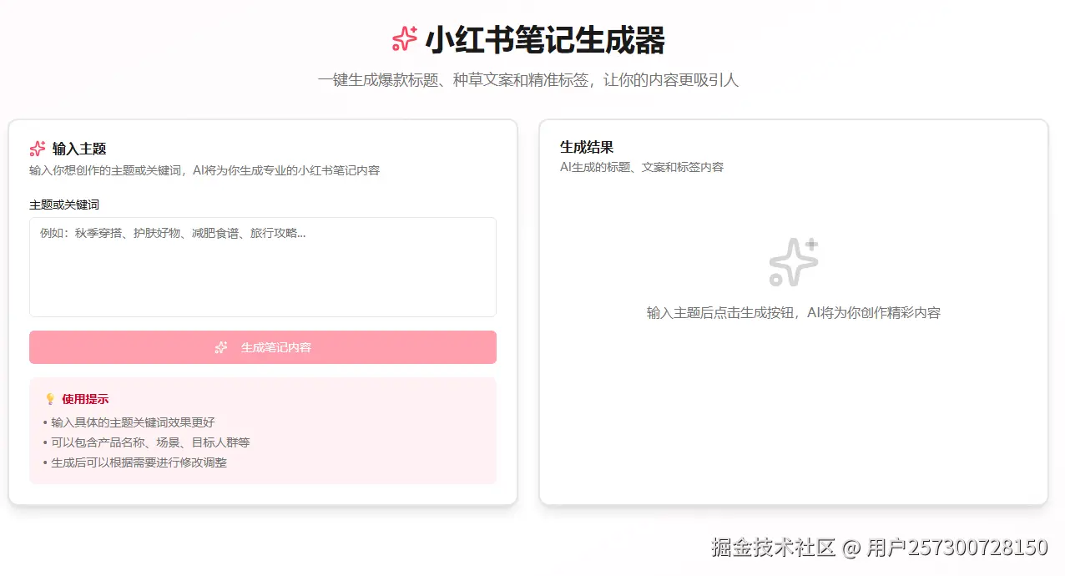Click the 使用提示 tips heading

click(85, 399)
